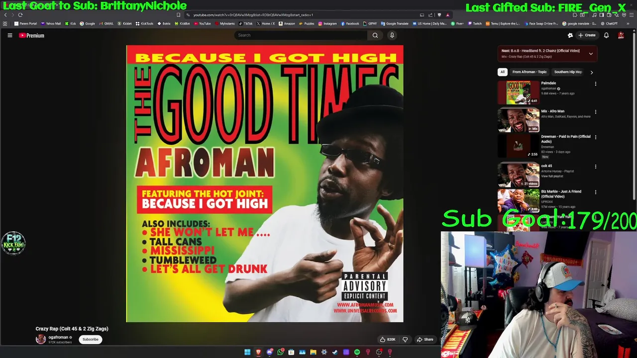Image resolution: width=637 pixels, height=358 pixels.
Task: Open OBS Studio on the taskbar
Action: (379, 352)
